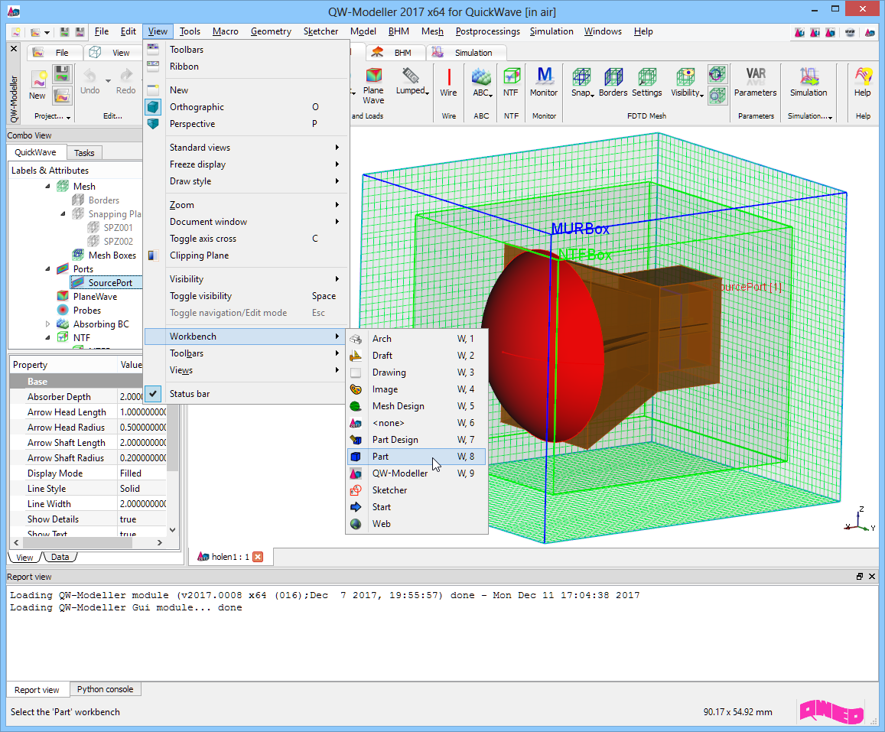Open the VAR Parameters tool

pyautogui.click(x=755, y=83)
